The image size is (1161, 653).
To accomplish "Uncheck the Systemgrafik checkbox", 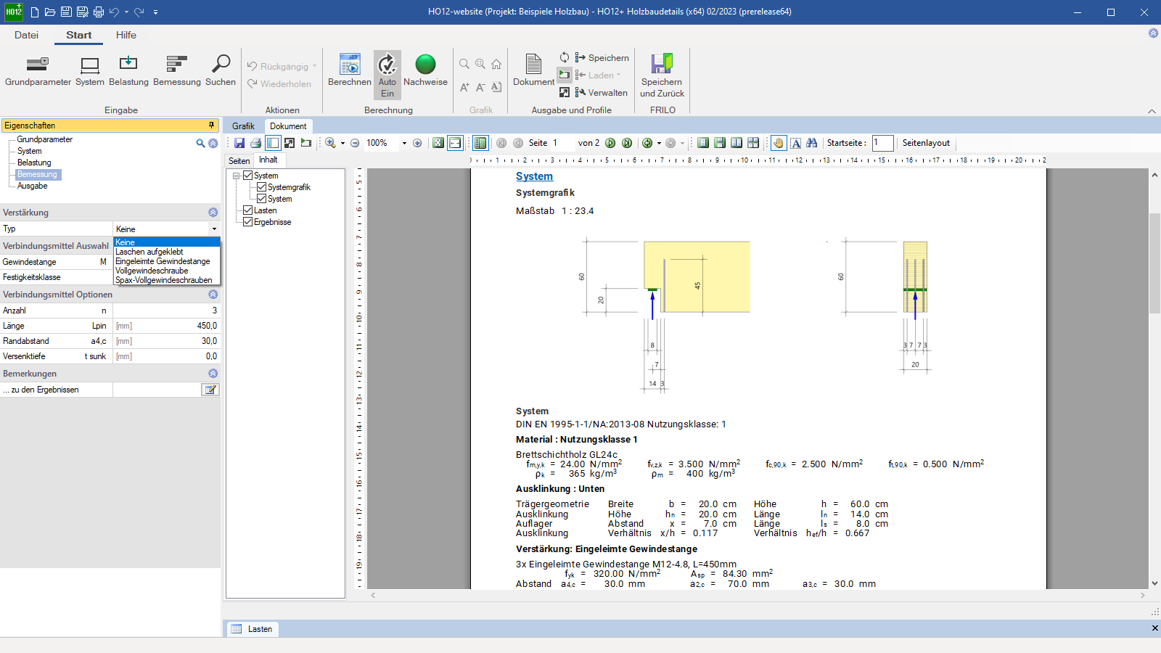I will (262, 187).
